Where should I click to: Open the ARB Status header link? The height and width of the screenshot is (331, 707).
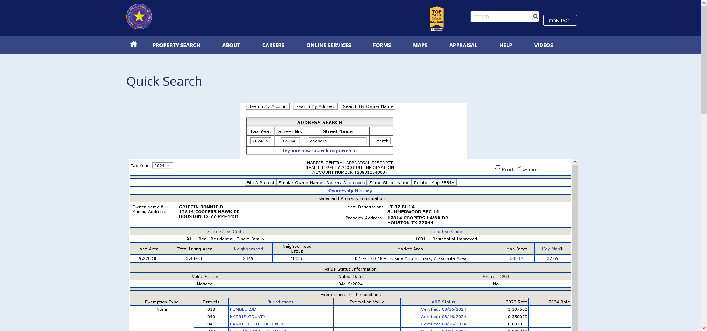click(443, 302)
